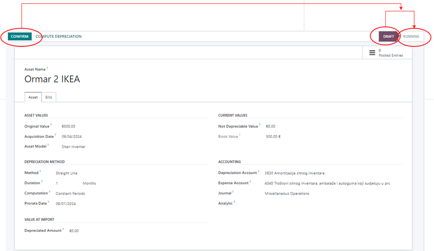Image resolution: width=434 pixels, height=251 pixels.
Task: Click help question mark beside Asset Name
Action: coord(47,68)
